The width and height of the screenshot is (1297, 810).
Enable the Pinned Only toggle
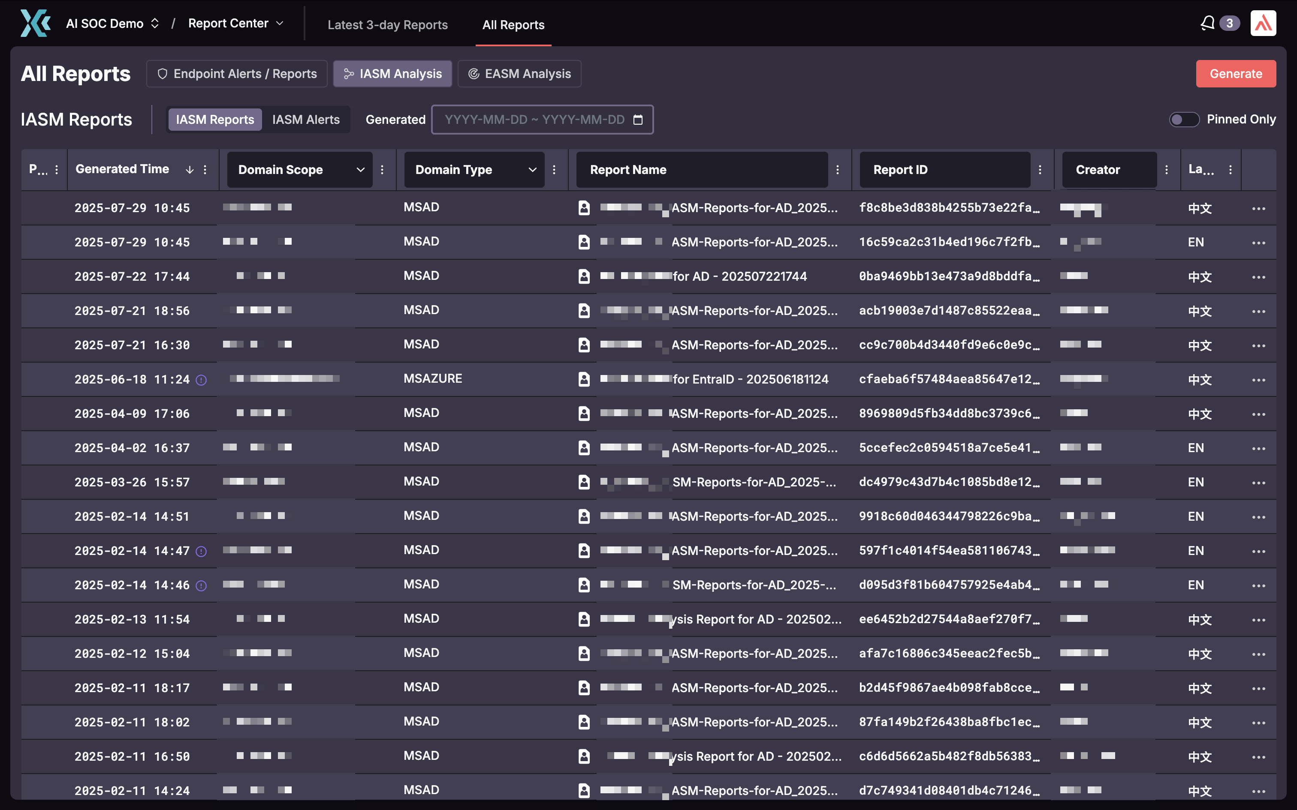(x=1184, y=120)
